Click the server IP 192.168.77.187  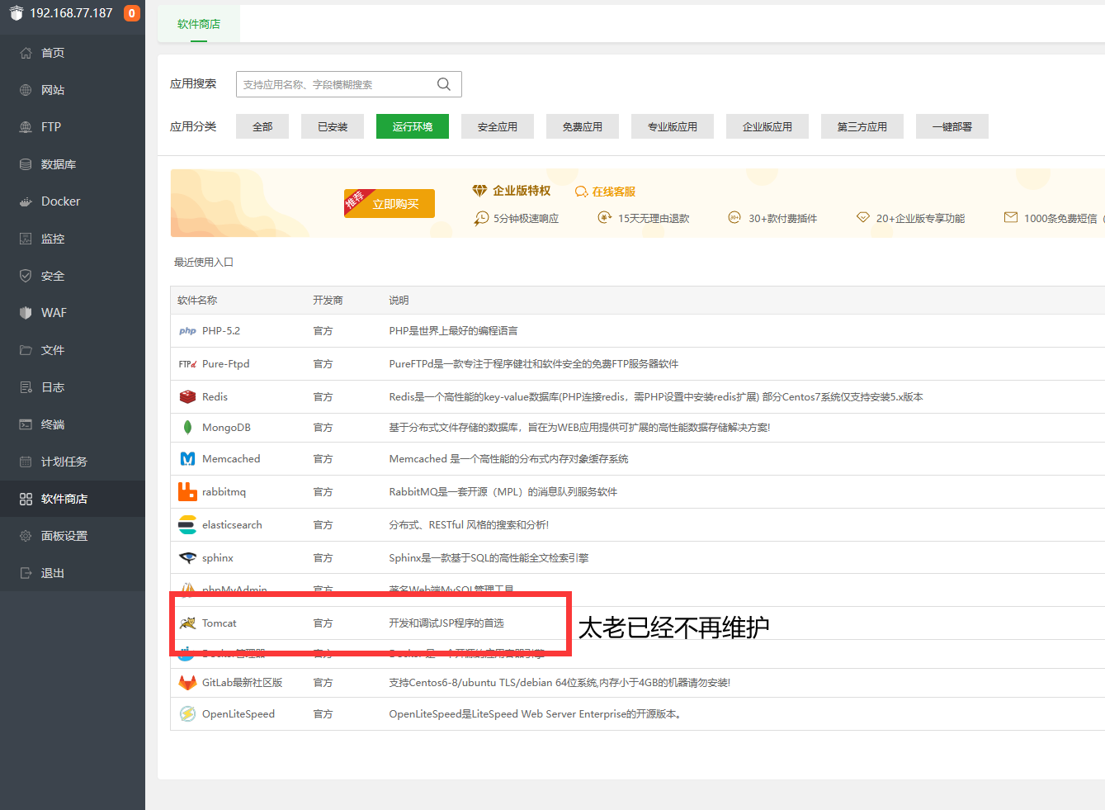click(71, 13)
